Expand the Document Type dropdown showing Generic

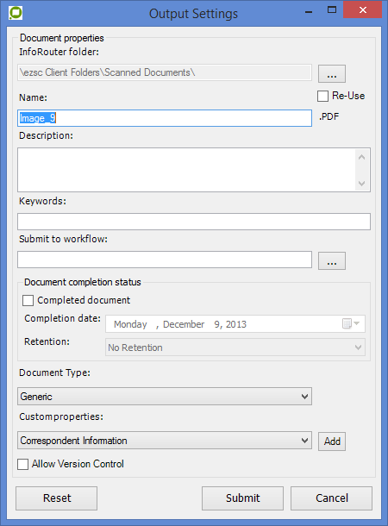point(165,396)
